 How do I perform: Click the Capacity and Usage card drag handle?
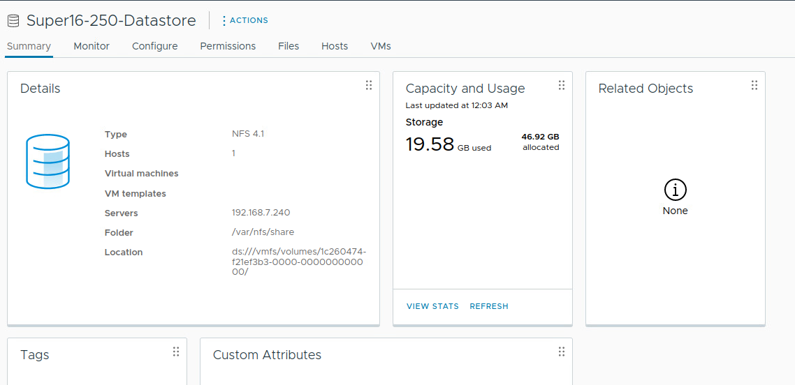click(562, 85)
